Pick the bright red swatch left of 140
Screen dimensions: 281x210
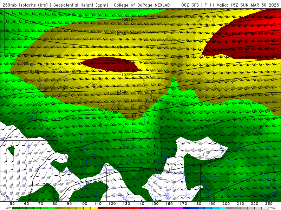(137, 208)
